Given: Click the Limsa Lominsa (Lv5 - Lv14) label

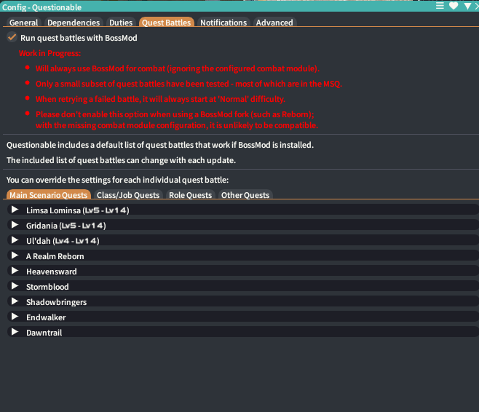Looking at the screenshot, I should (78, 210).
